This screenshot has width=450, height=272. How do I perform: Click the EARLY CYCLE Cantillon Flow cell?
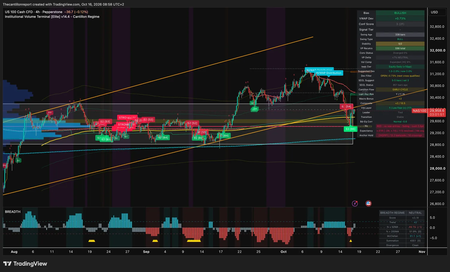(400, 90)
